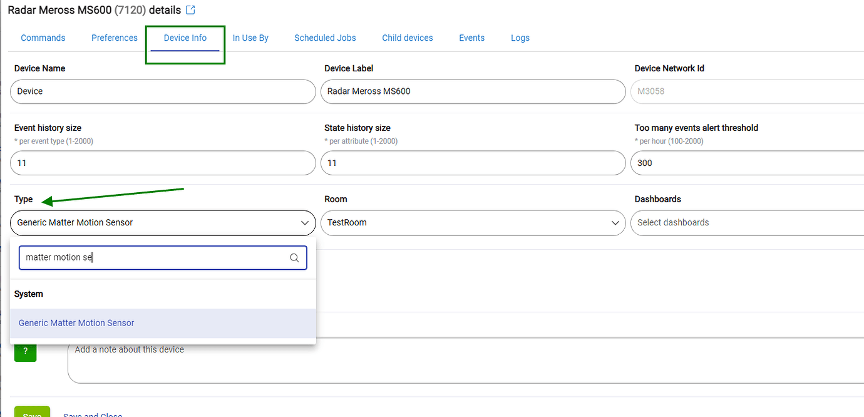Open the Preferences tab
864x417 pixels.
pos(115,38)
